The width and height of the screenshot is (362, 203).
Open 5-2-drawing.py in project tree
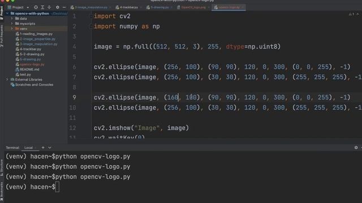coord(32,54)
